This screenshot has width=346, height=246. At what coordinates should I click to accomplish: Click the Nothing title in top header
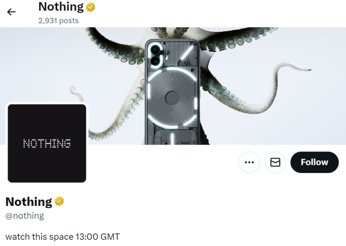(61, 6)
